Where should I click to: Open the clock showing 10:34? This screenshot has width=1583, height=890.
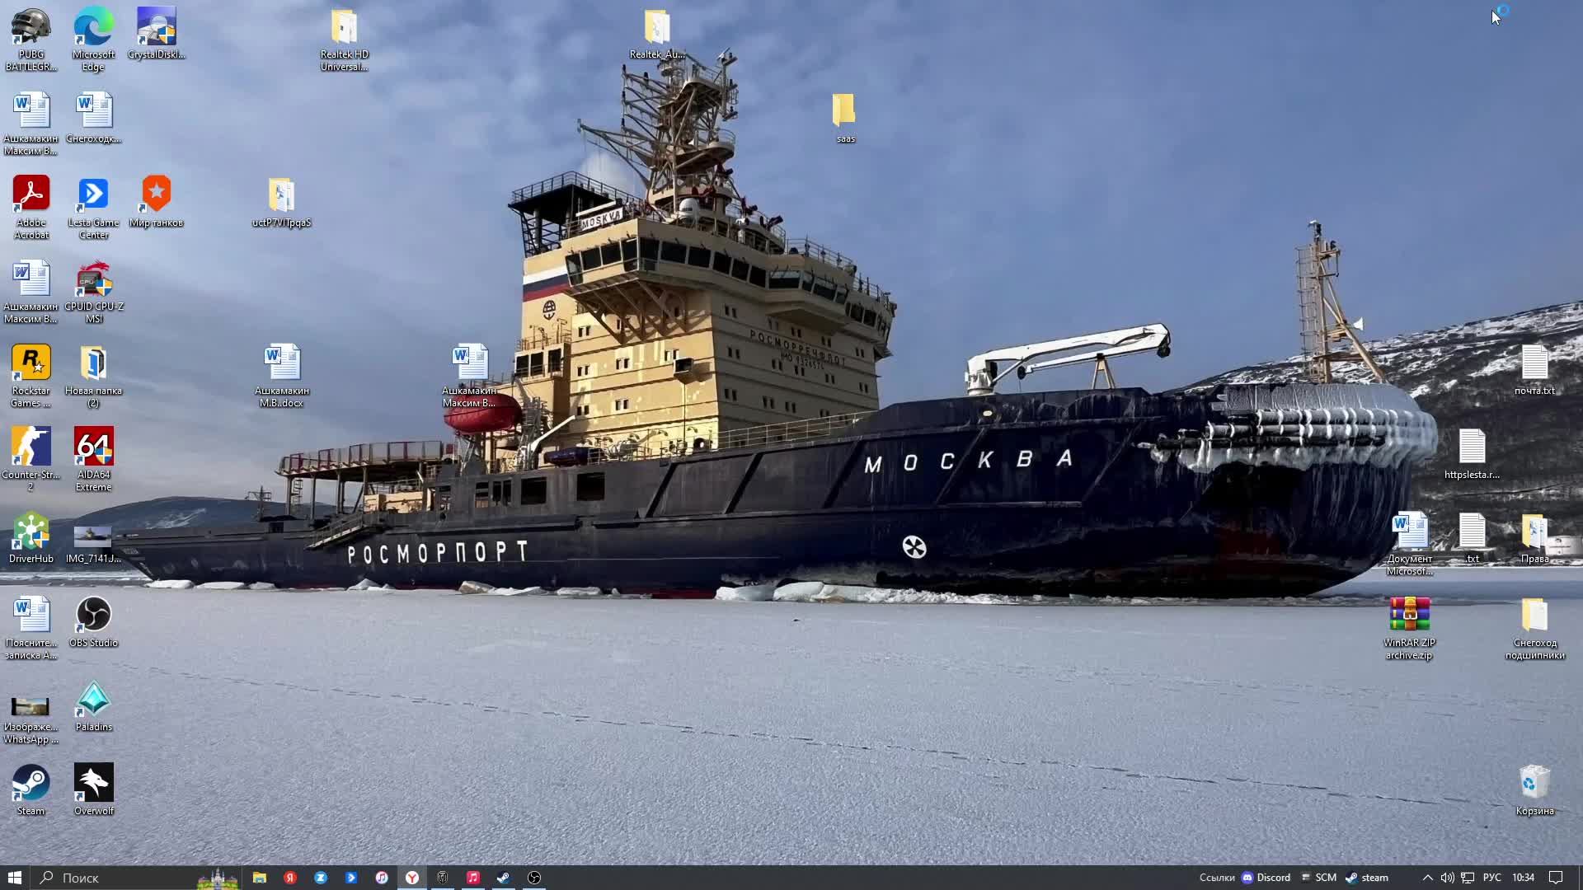coord(1523,878)
